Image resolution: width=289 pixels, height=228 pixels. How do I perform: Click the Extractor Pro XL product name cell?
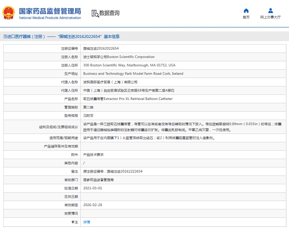[x=128, y=99]
